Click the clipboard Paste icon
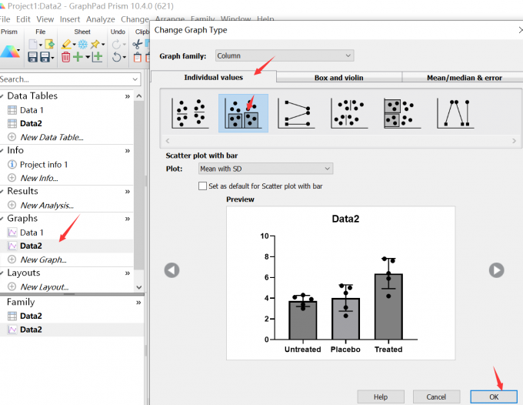The width and height of the screenshot is (523, 405). point(138,58)
